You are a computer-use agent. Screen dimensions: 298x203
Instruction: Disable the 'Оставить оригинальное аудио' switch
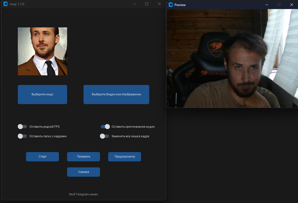105,127
